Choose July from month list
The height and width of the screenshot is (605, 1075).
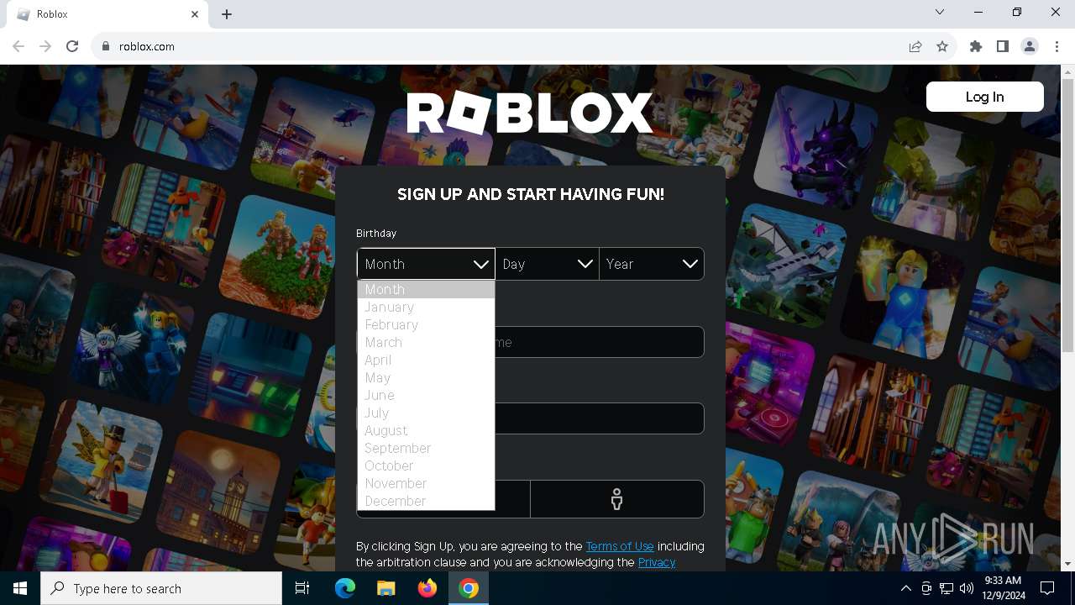point(426,413)
